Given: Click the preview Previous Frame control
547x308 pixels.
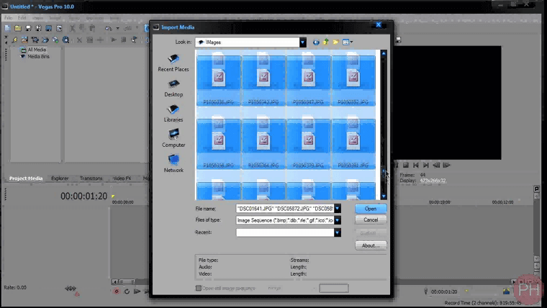Looking at the screenshot, I should tap(436, 165).
